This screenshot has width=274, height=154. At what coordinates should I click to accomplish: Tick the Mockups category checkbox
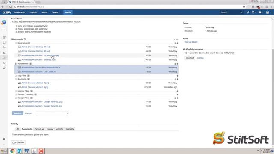click(15, 79)
